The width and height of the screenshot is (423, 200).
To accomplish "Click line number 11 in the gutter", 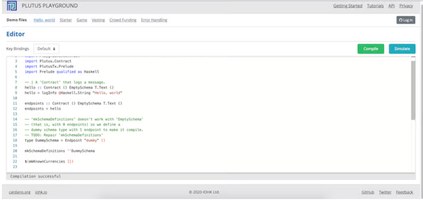I will (15, 103).
